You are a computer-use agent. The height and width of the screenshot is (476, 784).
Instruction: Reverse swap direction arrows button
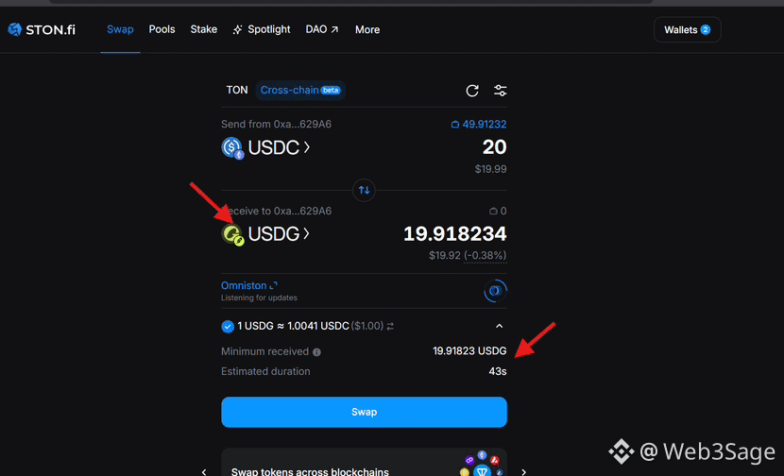[x=364, y=190]
